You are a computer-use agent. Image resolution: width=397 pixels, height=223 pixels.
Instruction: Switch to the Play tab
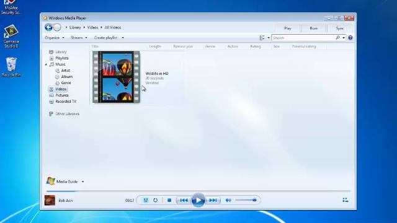coord(287,28)
